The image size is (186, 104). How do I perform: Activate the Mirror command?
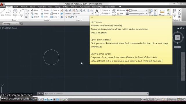pos(44,14)
